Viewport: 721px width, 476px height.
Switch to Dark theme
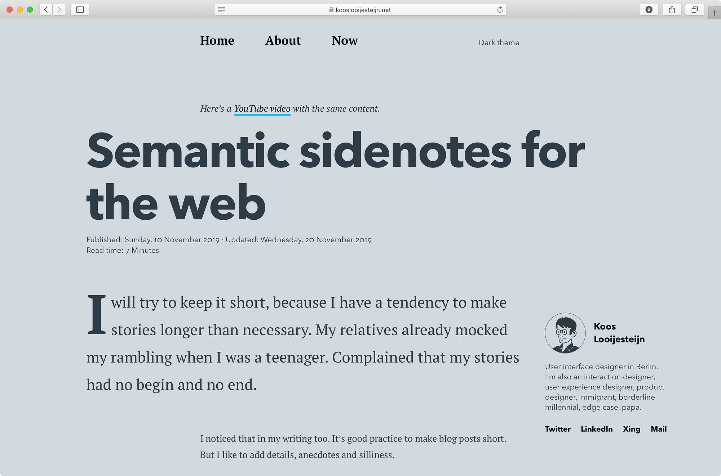pos(499,42)
